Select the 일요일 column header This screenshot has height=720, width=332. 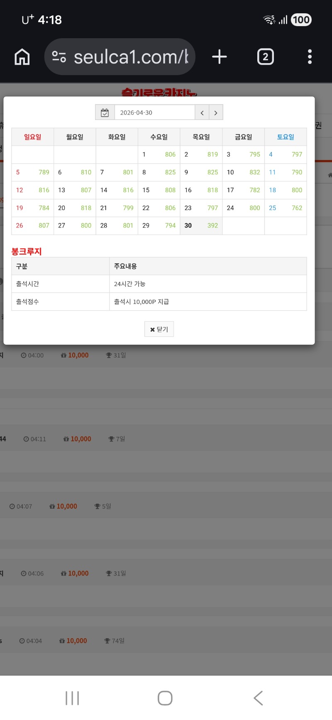pos(32,137)
